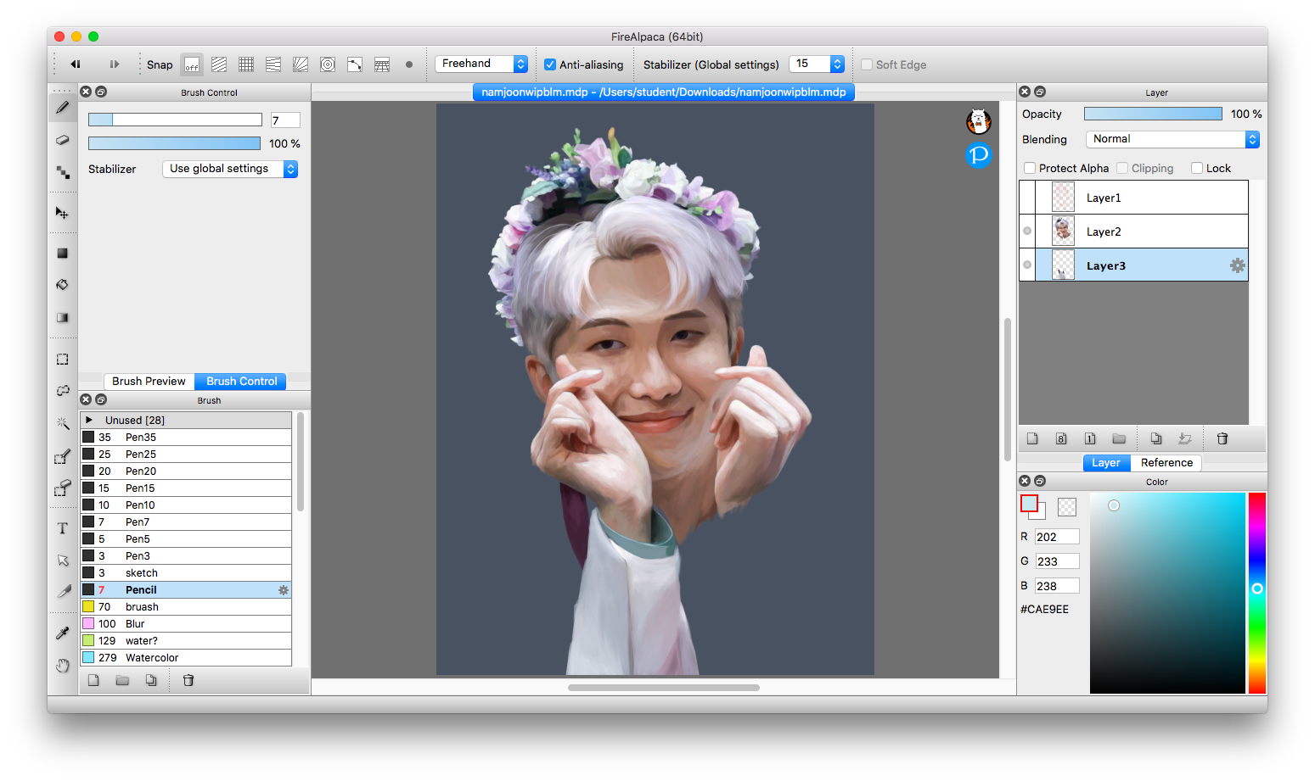Viewport: 1315px width, 781px height.
Task: Click the brush size input field
Action: (x=285, y=120)
